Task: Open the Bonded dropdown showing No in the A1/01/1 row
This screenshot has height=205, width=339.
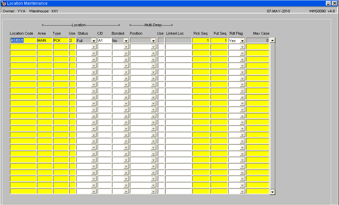Action: pos(126,41)
